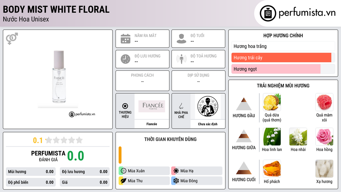Click the Hương đầu pyramid icon
Screen dimensions: 341x192
(244, 104)
